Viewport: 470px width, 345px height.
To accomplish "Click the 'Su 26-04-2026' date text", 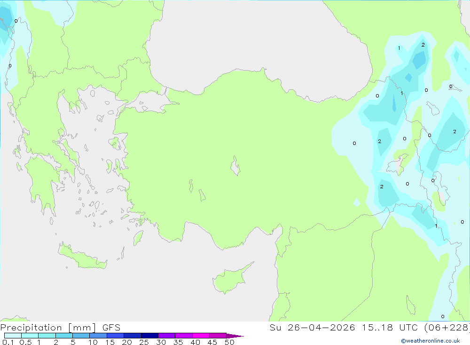I will 313,328.
